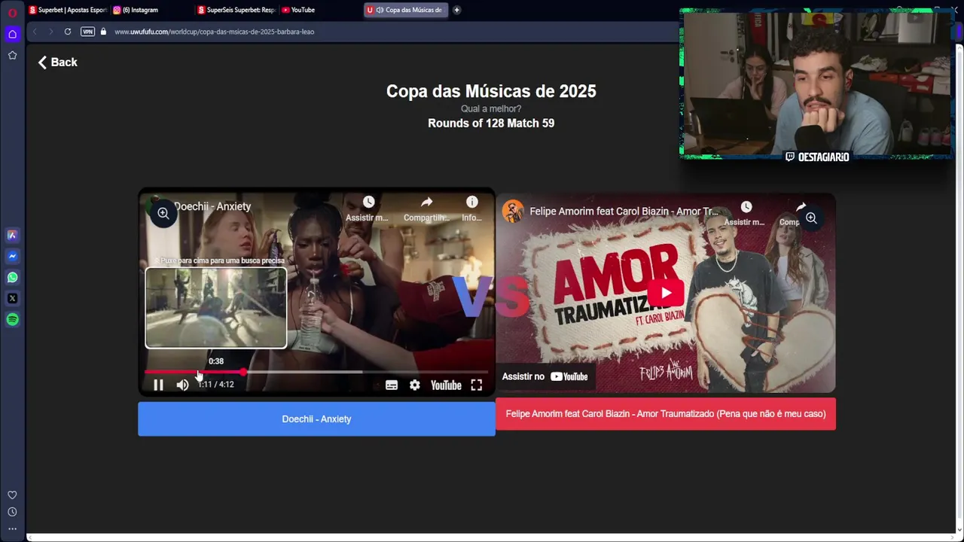Click the Rounds of 128 Match 59 text

[491, 123]
